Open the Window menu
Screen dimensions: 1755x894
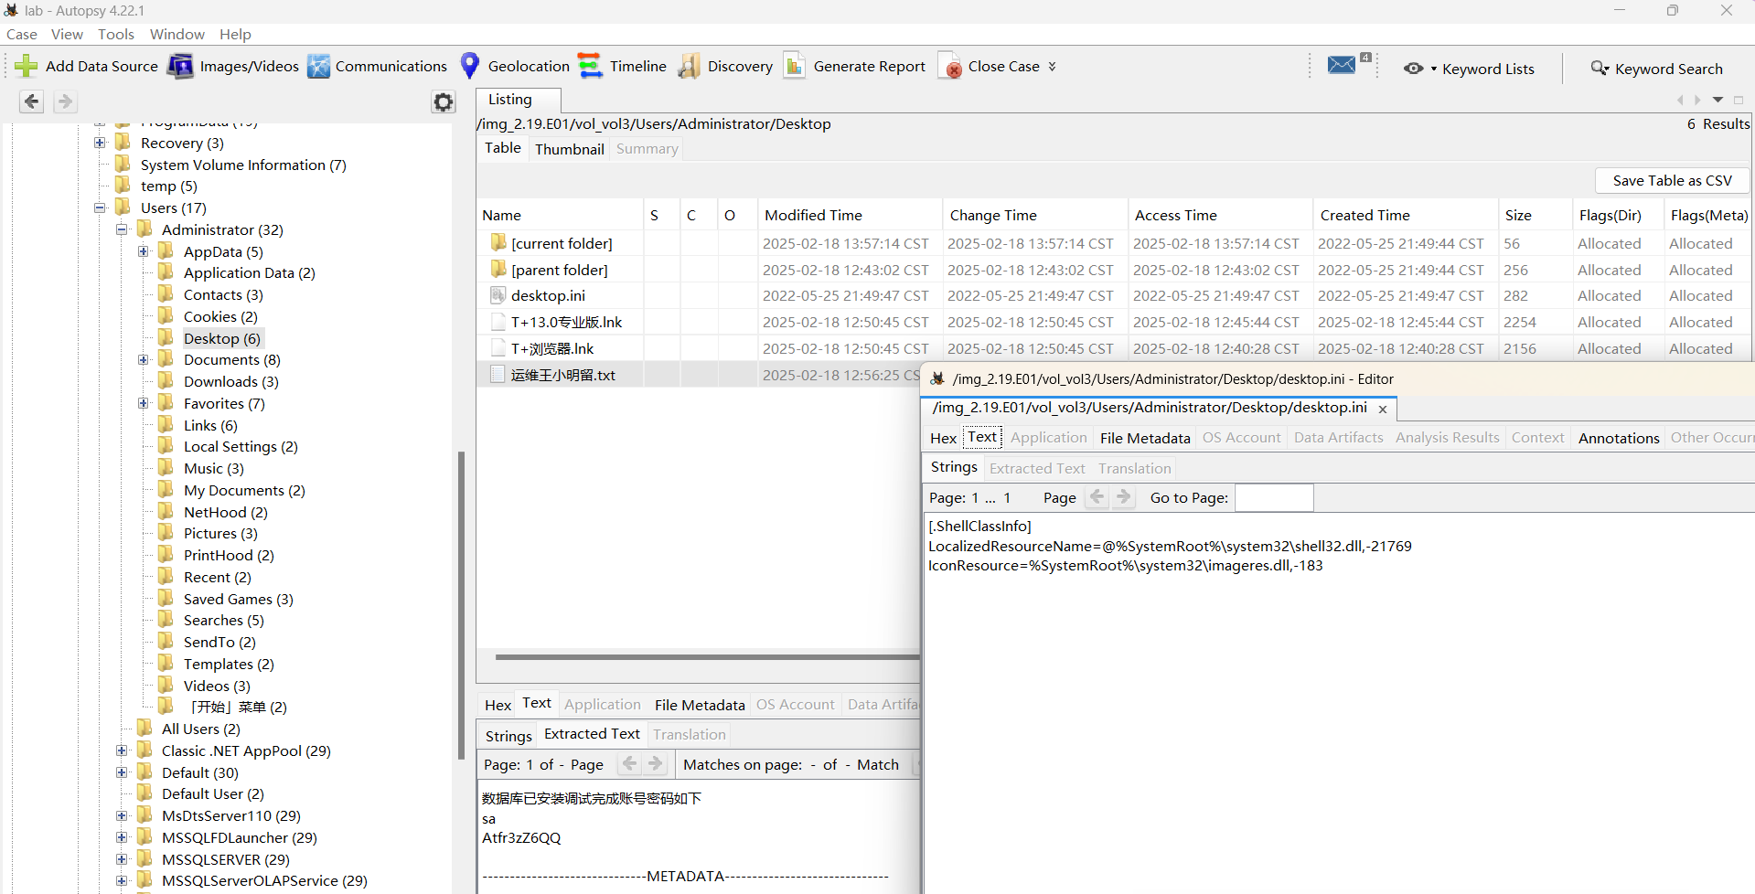point(177,34)
